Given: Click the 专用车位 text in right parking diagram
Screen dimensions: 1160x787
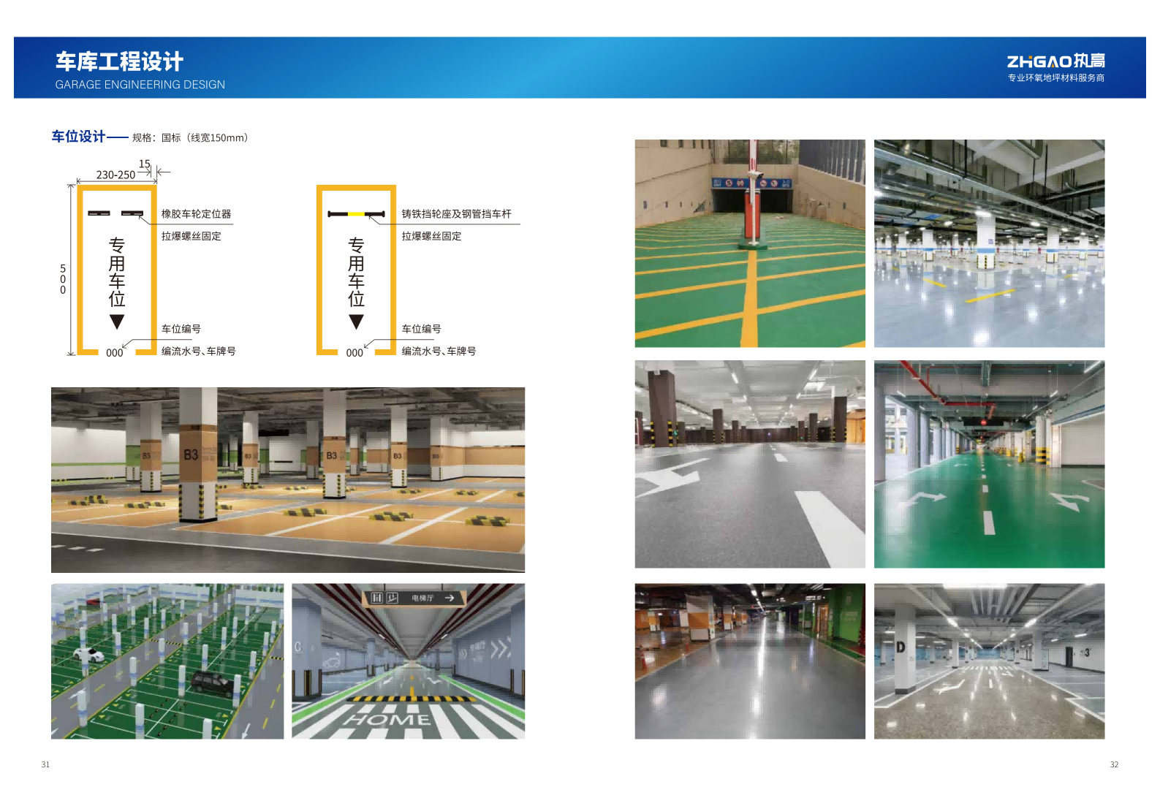Looking at the screenshot, I should [x=356, y=272].
